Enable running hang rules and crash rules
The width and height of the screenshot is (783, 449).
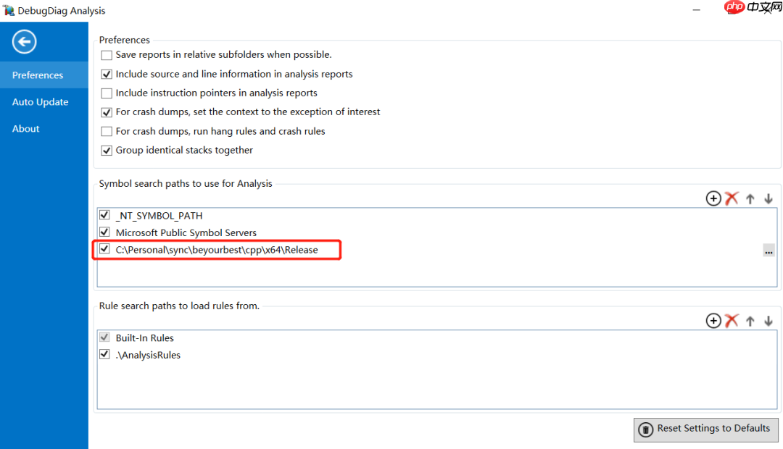tap(107, 132)
